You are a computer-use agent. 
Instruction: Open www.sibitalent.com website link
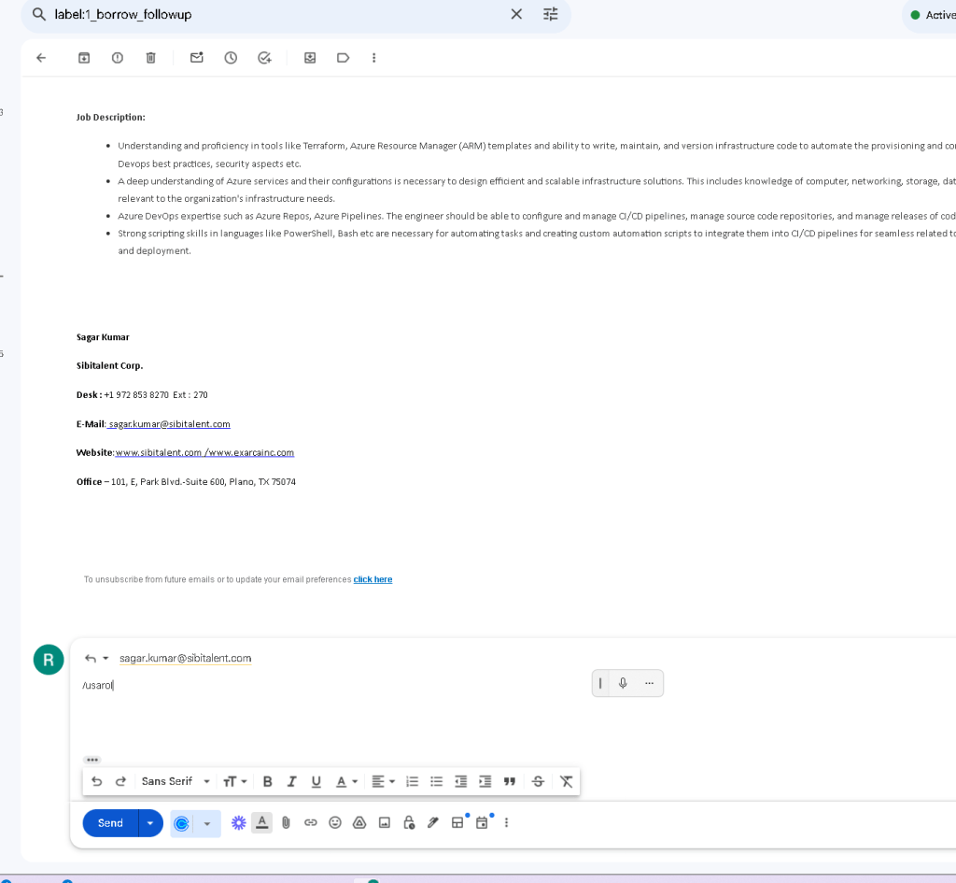coord(159,453)
